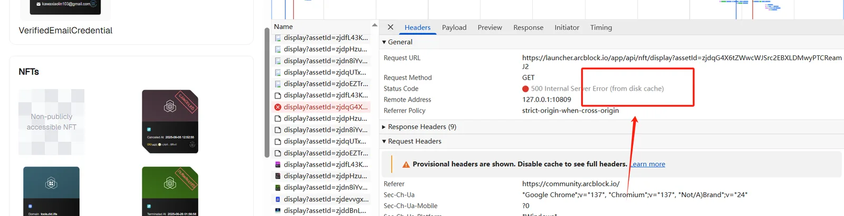Click the blank document icon of zjdn8iYv request
Image resolution: width=844 pixels, height=216 pixels.
coord(278,130)
